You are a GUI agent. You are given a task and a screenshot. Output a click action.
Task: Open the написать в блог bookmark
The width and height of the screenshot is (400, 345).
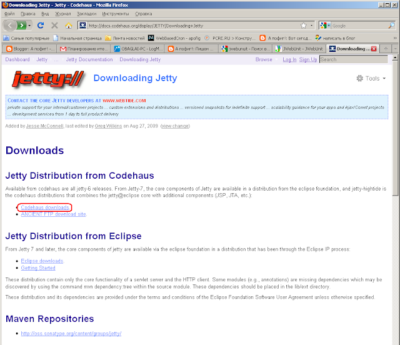[x=335, y=38]
